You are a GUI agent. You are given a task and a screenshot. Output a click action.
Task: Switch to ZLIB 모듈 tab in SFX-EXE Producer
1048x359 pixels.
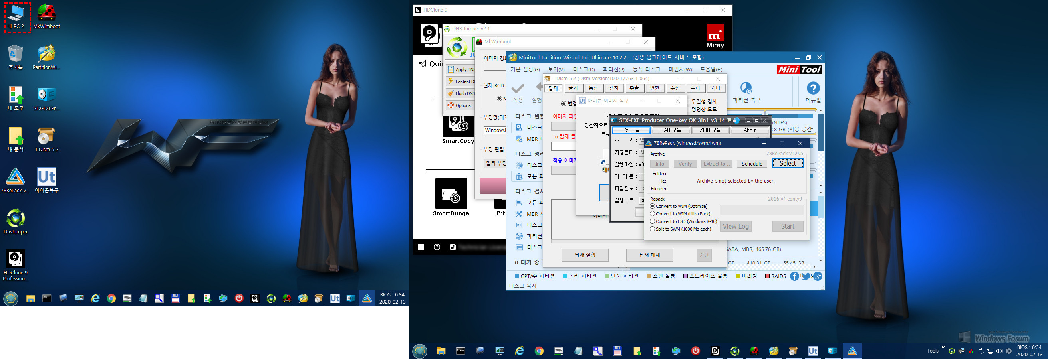coord(711,130)
